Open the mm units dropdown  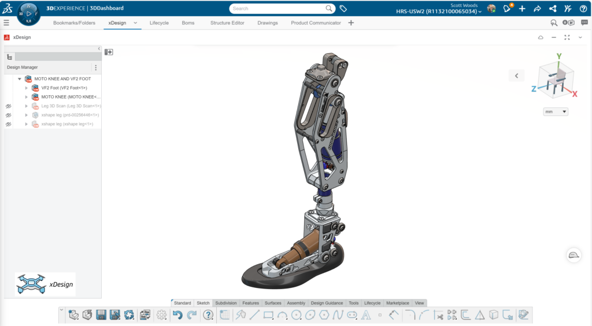556,111
